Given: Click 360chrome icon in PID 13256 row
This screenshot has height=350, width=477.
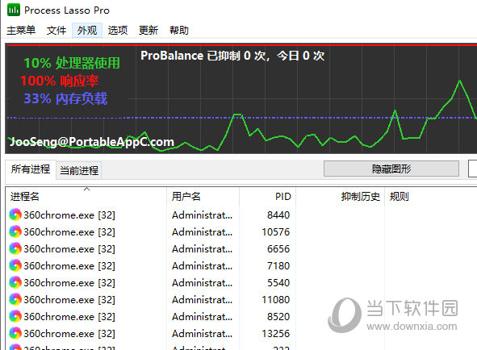Looking at the screenshot, I should pos(15,333).
